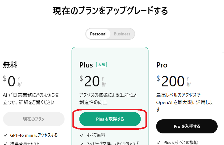Image resolution: width=224 pixels, height=145 pixels.
Task: Click the "Plus" plan title
Action: click(86, 65)
